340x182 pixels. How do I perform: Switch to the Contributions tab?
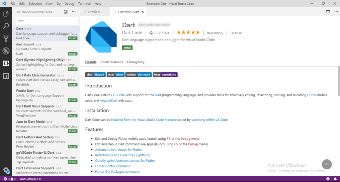[112, 62]
